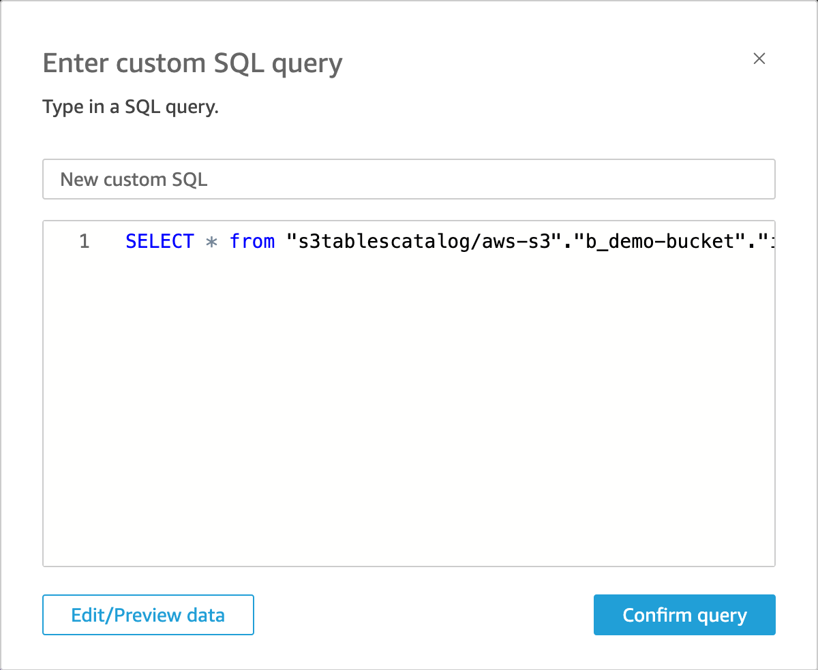The image size is (818, 670).
Task: Click the whitespace between the two buttons
Action: pyautogui.click(x=423, y=615)
